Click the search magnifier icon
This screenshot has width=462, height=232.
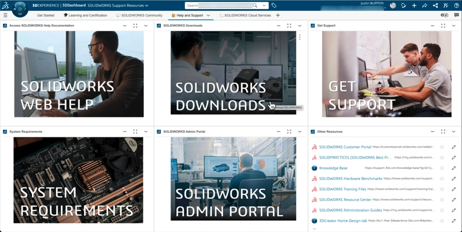click(255, 5)
